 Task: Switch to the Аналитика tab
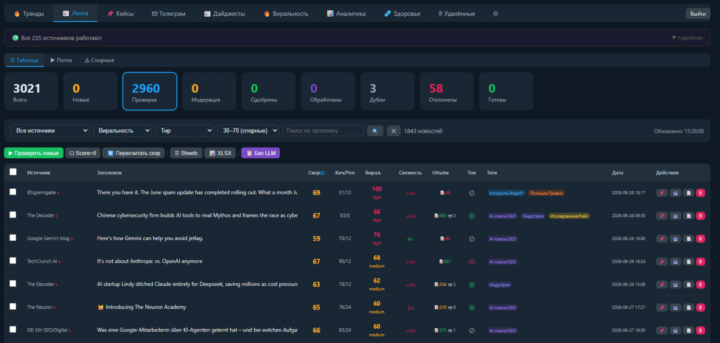(x=346, y=14)
